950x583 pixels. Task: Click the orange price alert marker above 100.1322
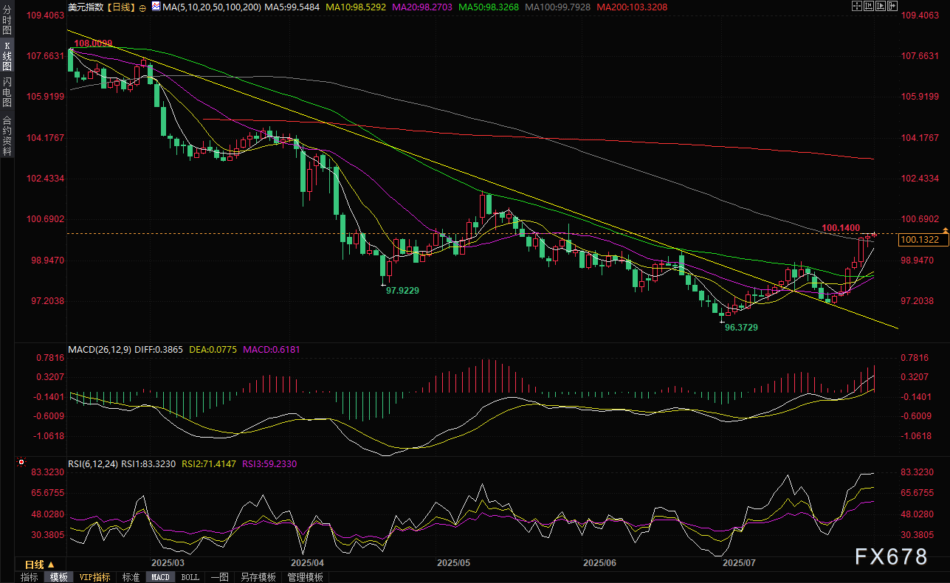click(x=945, y=232)
